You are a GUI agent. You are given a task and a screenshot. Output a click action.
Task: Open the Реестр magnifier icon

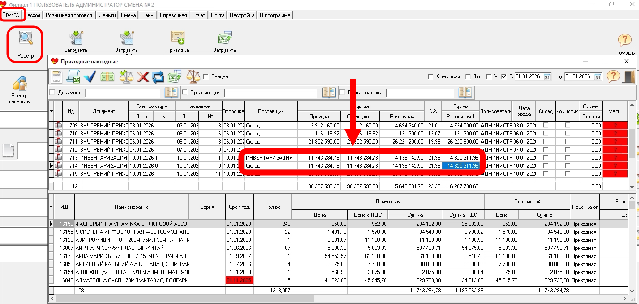click(26, 39)
